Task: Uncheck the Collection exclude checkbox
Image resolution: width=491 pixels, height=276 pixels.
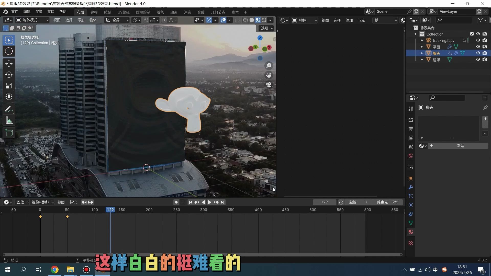Action: 472,34
